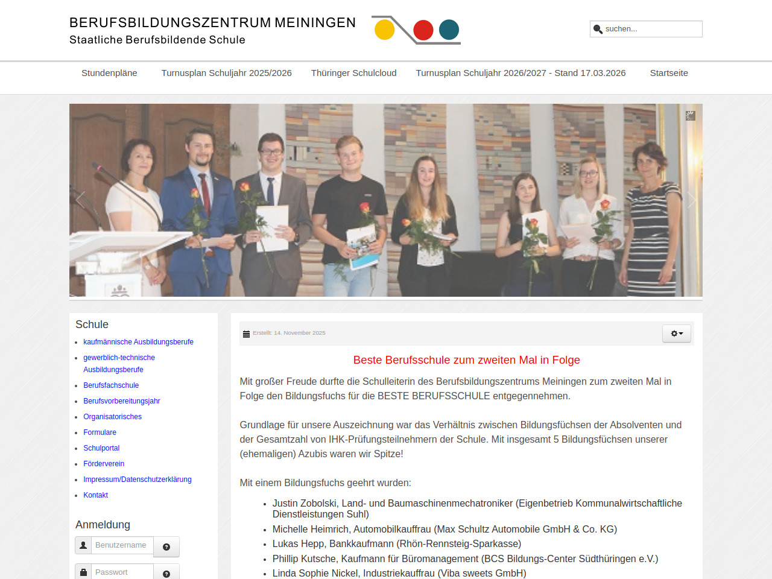Show the previous slideshow image
The image size is (772, 579).
[x=81, y=200]
